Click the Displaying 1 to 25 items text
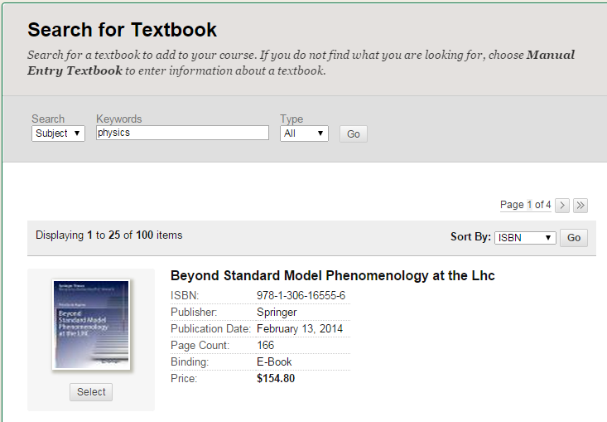Viewport: 607px width, 422px height. (108, 235)
